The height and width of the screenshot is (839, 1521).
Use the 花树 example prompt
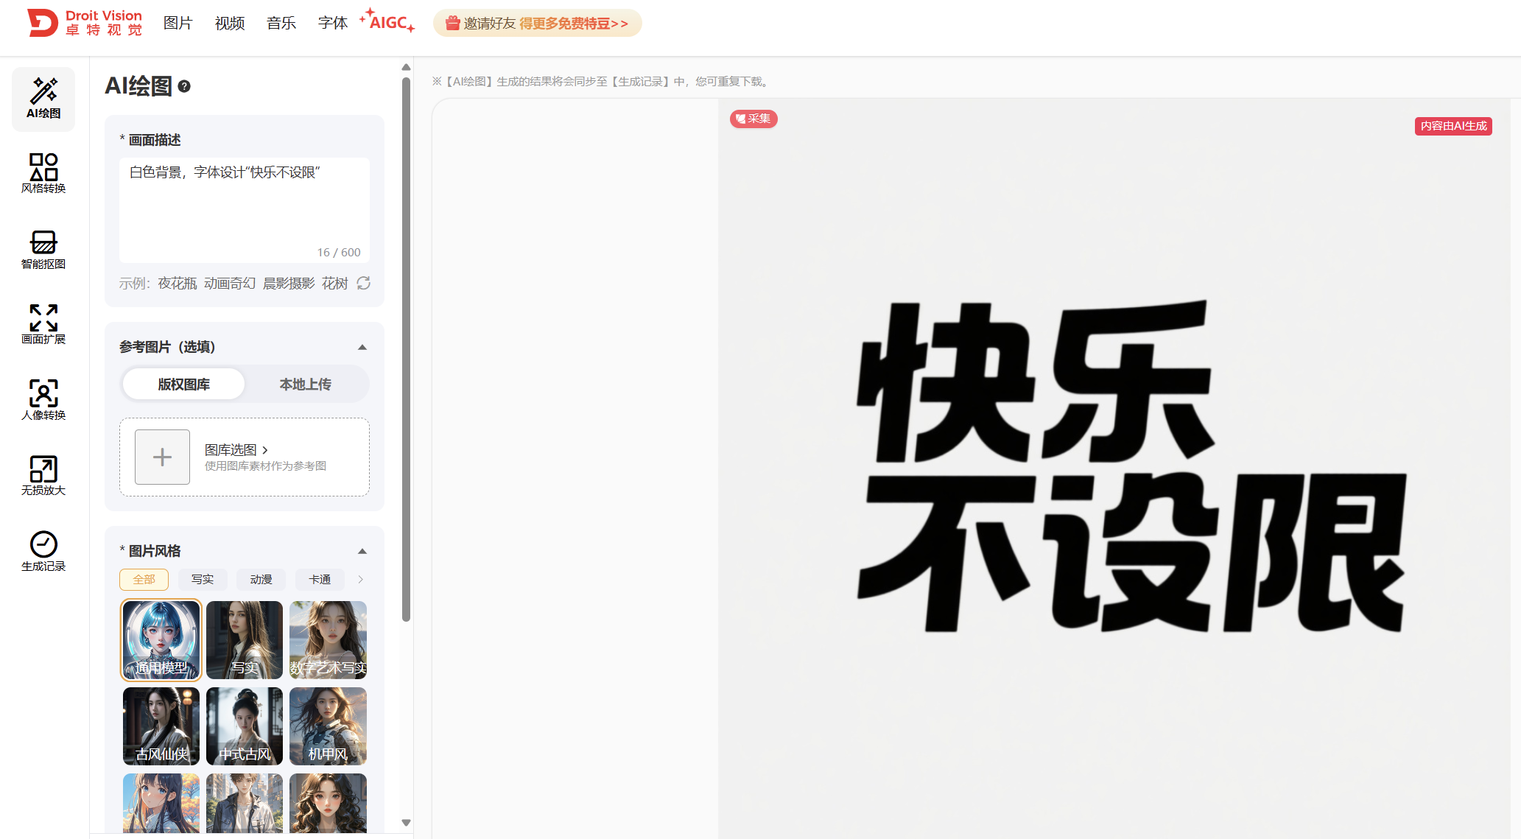coord(334,284)
